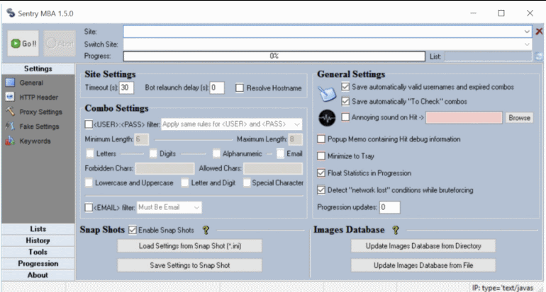
Task: Click Load Settings from Snap Shot (*.ini)
Action: [190, 246]
